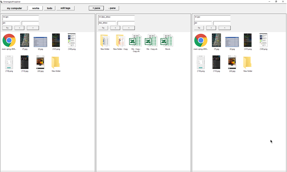Remove a pane with - pane

coord(112,8)
